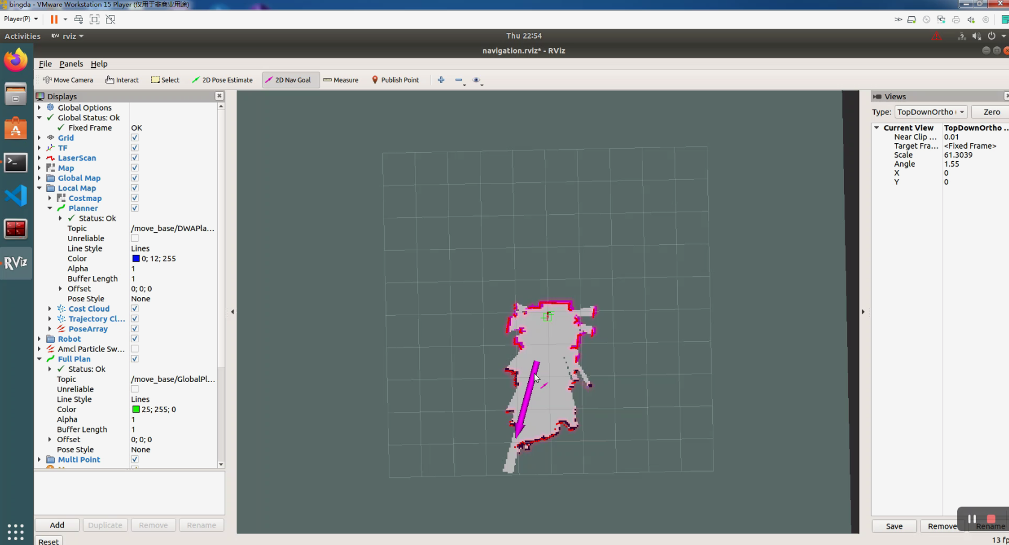Show applications grid in dock

click(16, 532)
